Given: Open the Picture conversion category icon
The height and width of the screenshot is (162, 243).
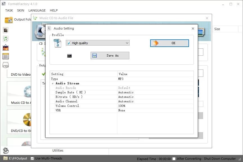Looking at the screenshot, I should pyautogui.click(x=5, y=48).
